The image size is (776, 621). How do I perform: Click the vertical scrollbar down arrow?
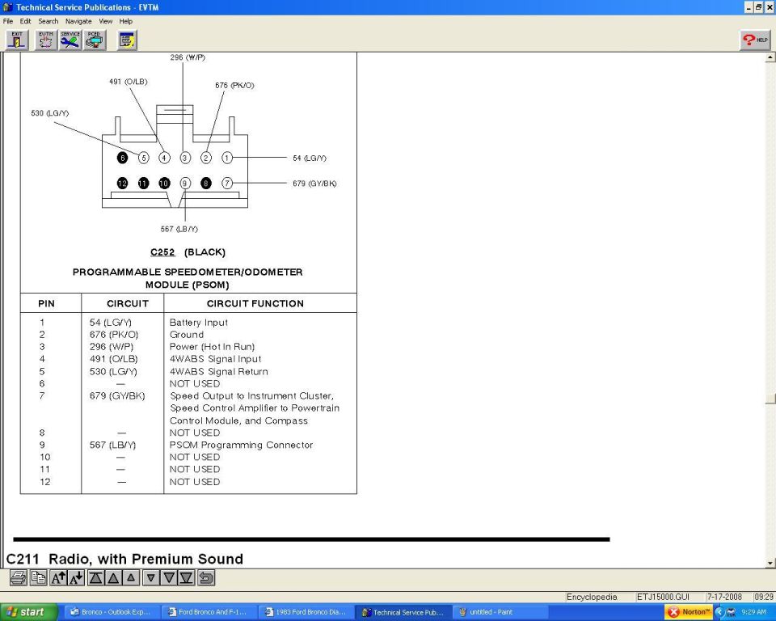(770, 563)
